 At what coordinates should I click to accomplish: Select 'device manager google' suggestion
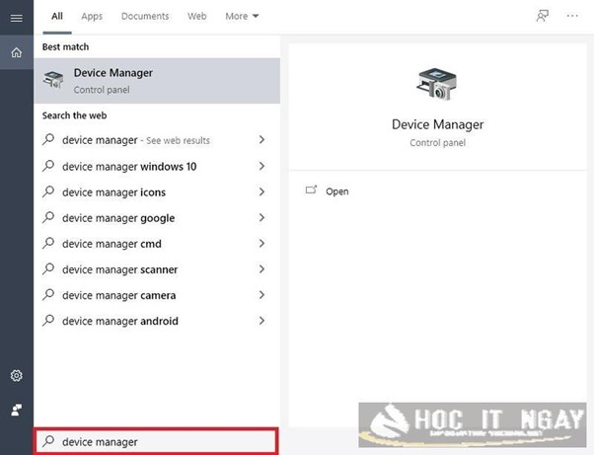click(x=118, y=218)
